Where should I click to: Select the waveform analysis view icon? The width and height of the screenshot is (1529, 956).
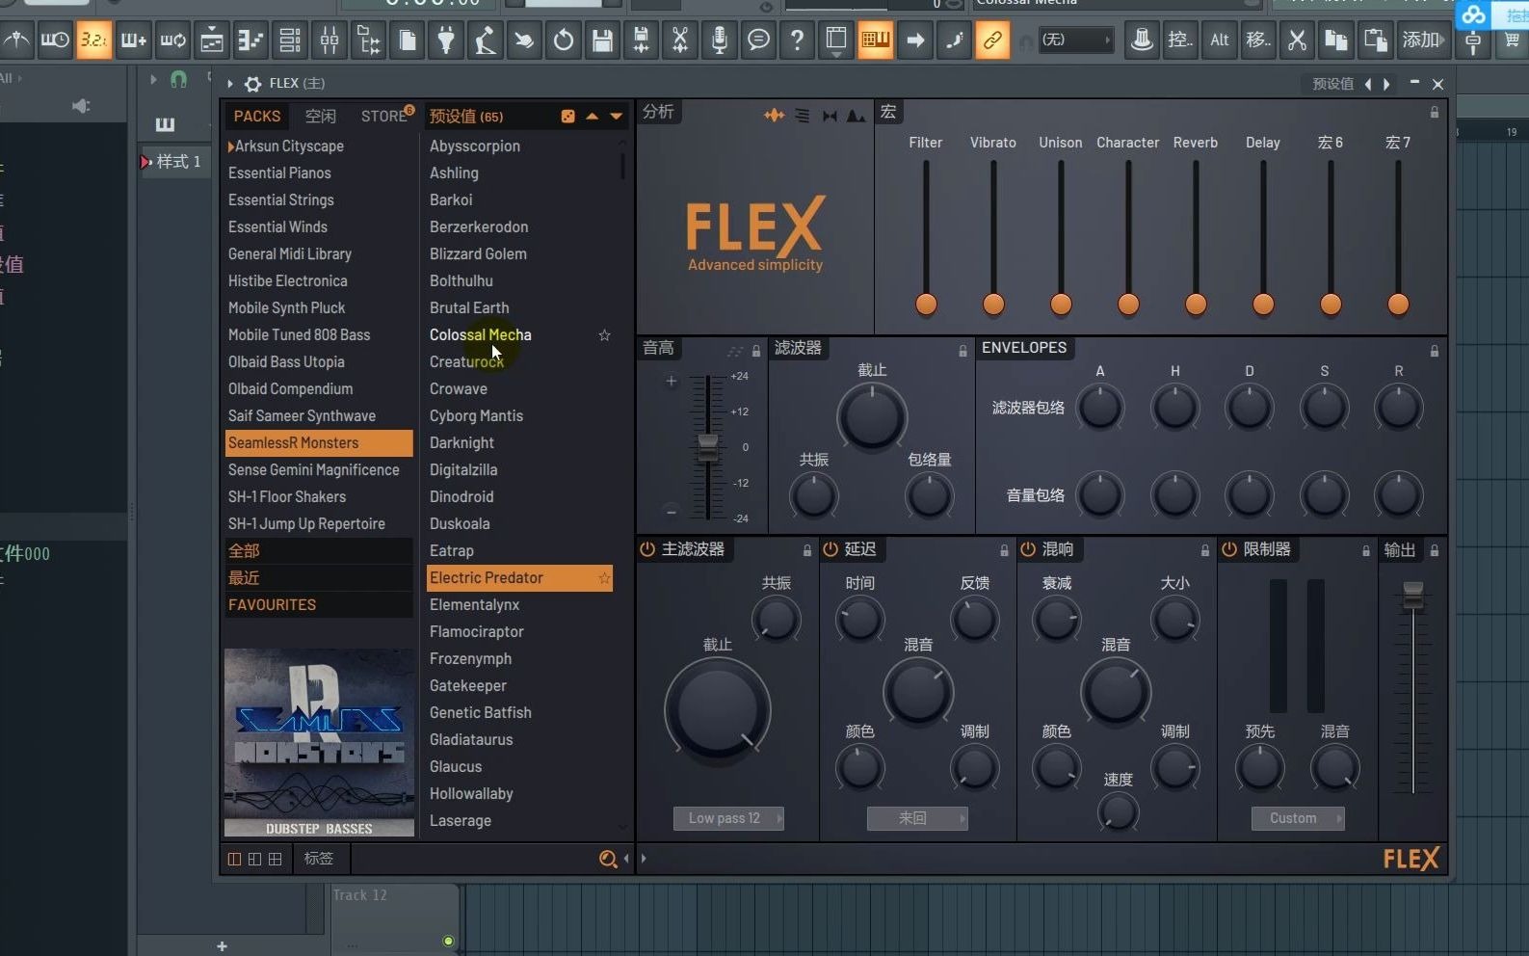click(x=774, y=116)
